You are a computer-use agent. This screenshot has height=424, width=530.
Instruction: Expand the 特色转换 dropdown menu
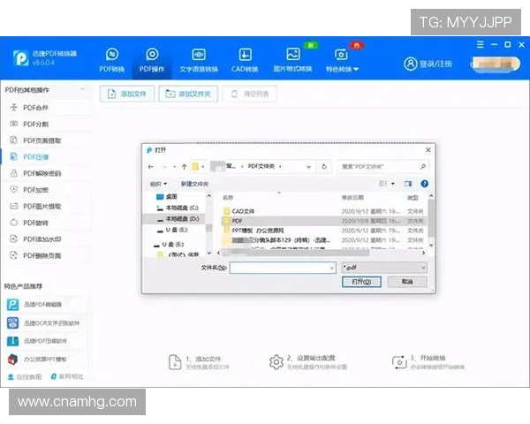point(342,60)
